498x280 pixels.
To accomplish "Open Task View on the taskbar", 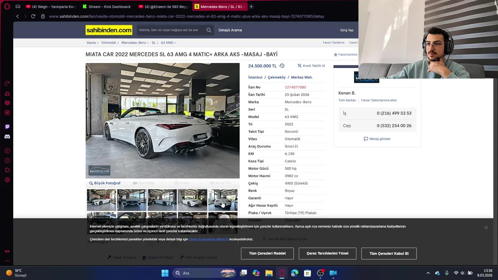I will click(x=243, y=273).
